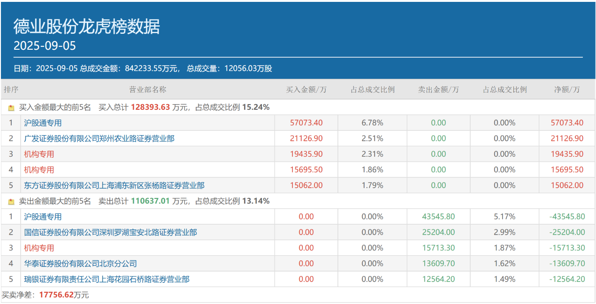Click 沪股通专用 in the top sellers list
596x304 pixels.
tap(43, 217)
